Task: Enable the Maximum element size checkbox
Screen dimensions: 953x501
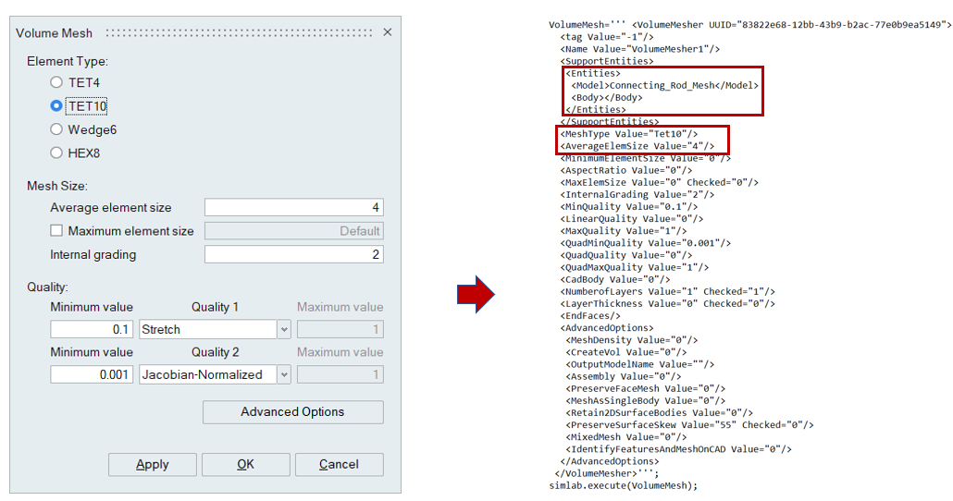Action: [x=56, y=231]
